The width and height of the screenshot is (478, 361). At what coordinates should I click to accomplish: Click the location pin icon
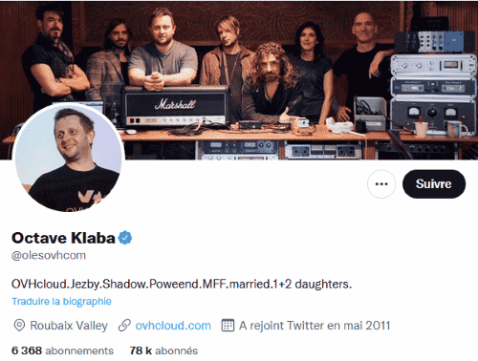(x=19, y=326)
